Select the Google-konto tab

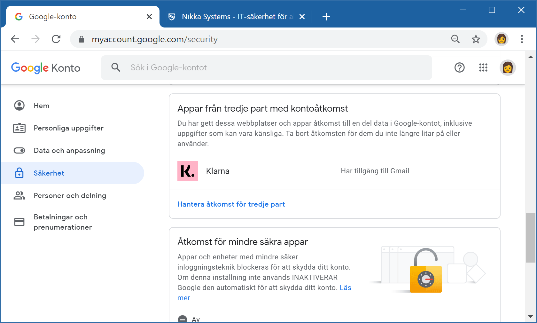pos(82,17)
